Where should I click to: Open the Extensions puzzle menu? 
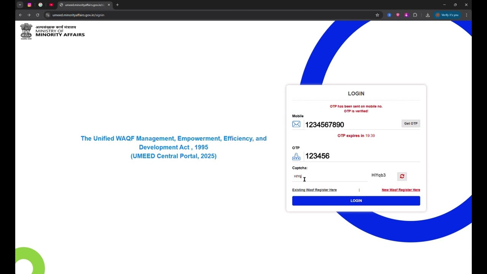pyautogui.click(x=415, y=15)
